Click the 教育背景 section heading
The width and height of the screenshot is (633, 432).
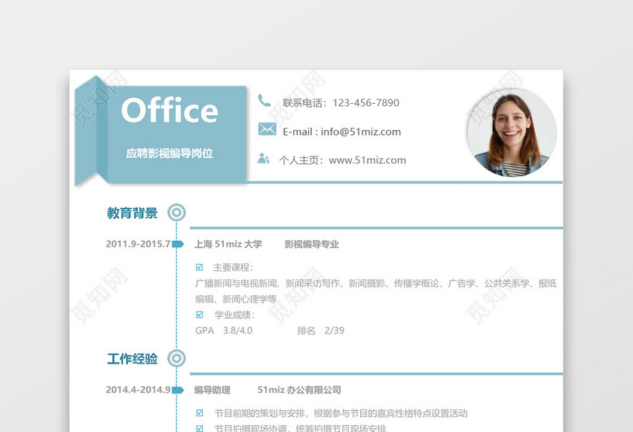[133, 212]
